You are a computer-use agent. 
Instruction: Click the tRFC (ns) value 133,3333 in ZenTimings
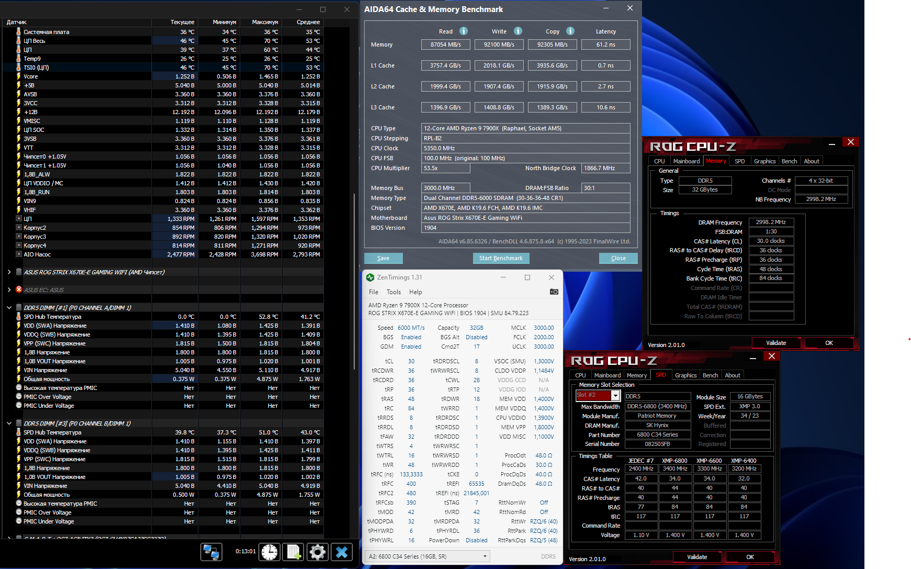click(x=411, y=474)
